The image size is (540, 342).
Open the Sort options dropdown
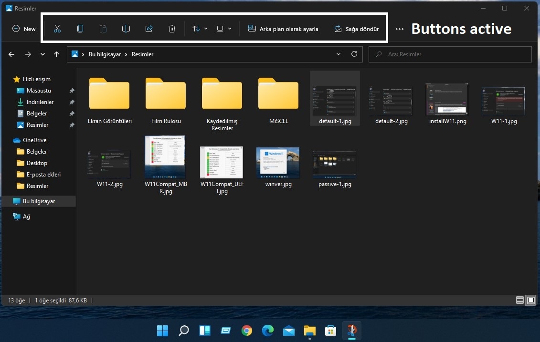pos(200,29)
